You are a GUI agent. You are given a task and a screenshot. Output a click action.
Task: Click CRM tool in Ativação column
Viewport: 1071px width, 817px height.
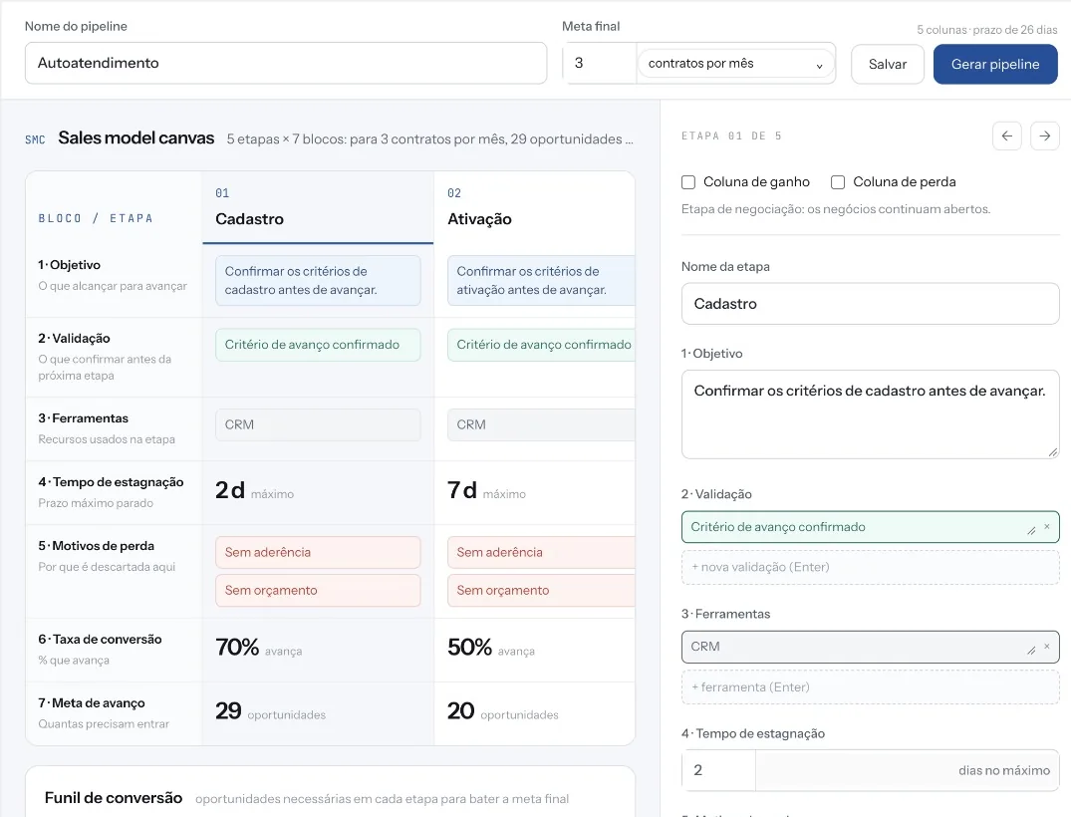542,424
